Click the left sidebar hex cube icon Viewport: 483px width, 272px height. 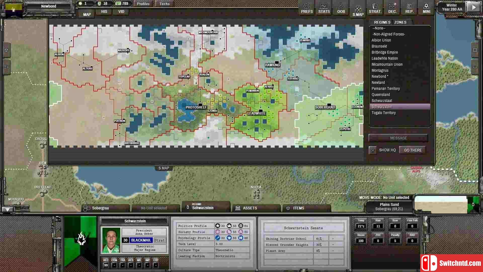click(6, 50)
